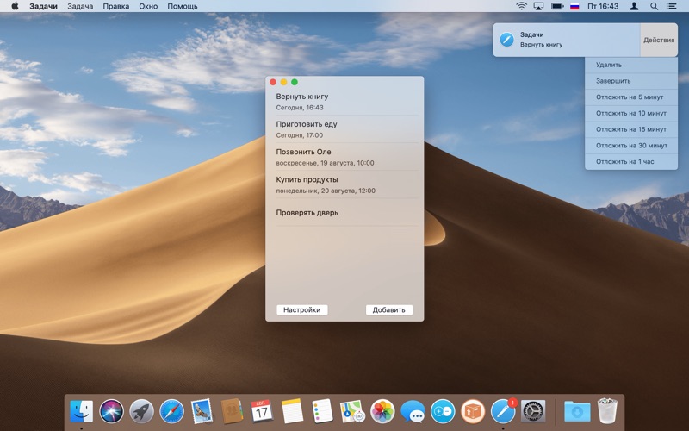Click the battery status icon
Viewport: 689px width, 431px height.
(x=557, y=6)
